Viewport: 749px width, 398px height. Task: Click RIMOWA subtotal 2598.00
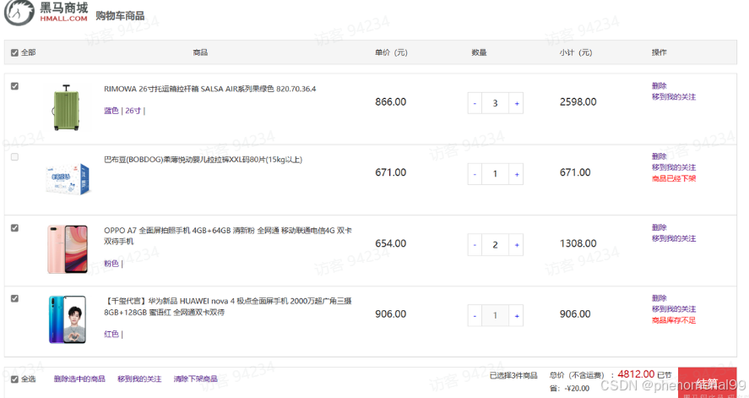[578, 101]
